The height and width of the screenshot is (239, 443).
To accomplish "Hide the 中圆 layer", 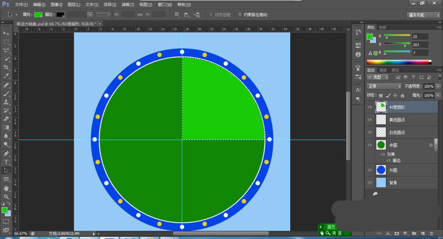I will tap(369, 145).
